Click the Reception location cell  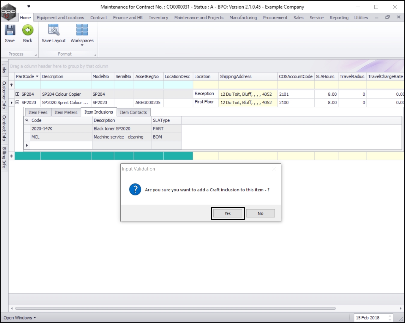tap(206, 94)
